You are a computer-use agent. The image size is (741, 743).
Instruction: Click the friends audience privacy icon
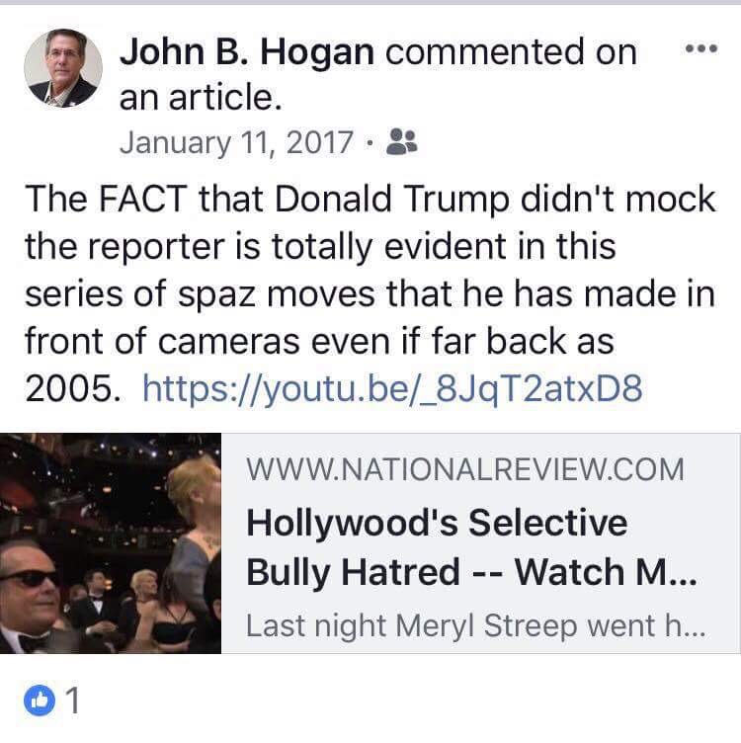pos(402,142)
